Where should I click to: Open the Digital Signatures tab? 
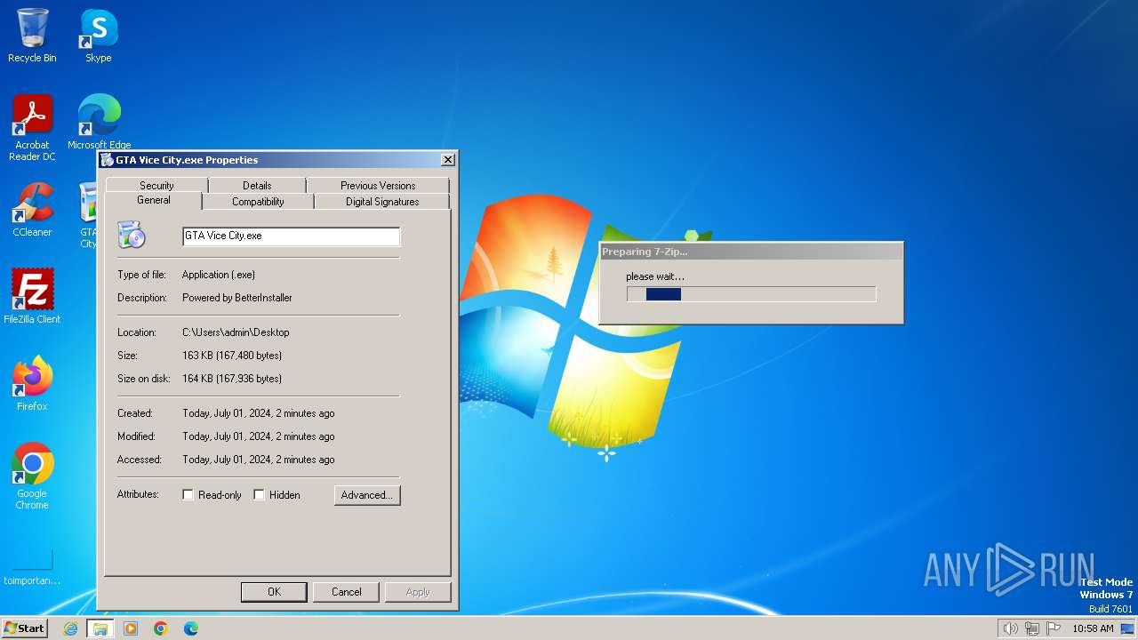click(382, 202)
